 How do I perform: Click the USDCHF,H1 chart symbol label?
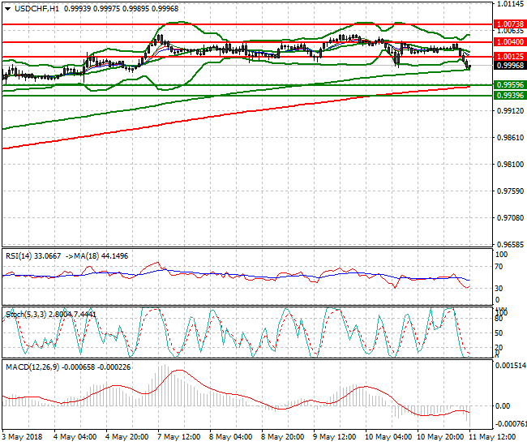point(37,9)
